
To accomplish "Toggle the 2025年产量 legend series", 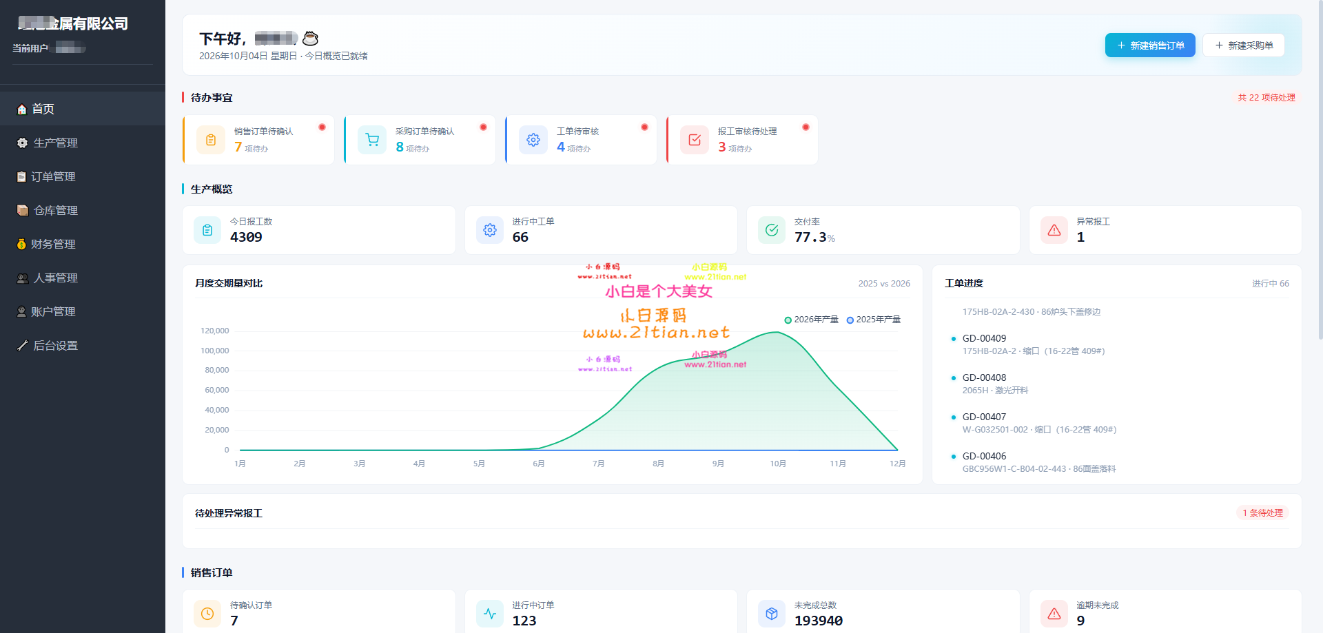I will pyautogui.click(x=874, y=320).
